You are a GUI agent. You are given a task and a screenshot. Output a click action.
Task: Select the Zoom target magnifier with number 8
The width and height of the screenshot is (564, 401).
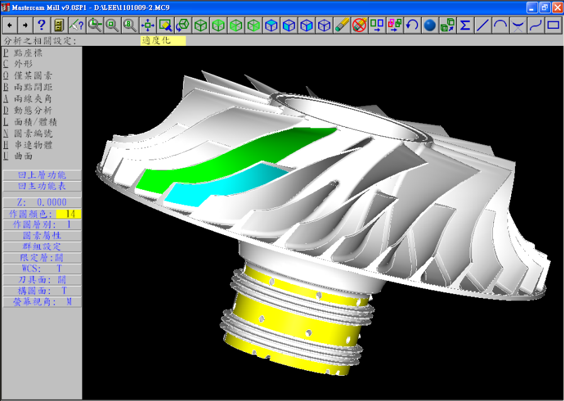tap(130, 25)
